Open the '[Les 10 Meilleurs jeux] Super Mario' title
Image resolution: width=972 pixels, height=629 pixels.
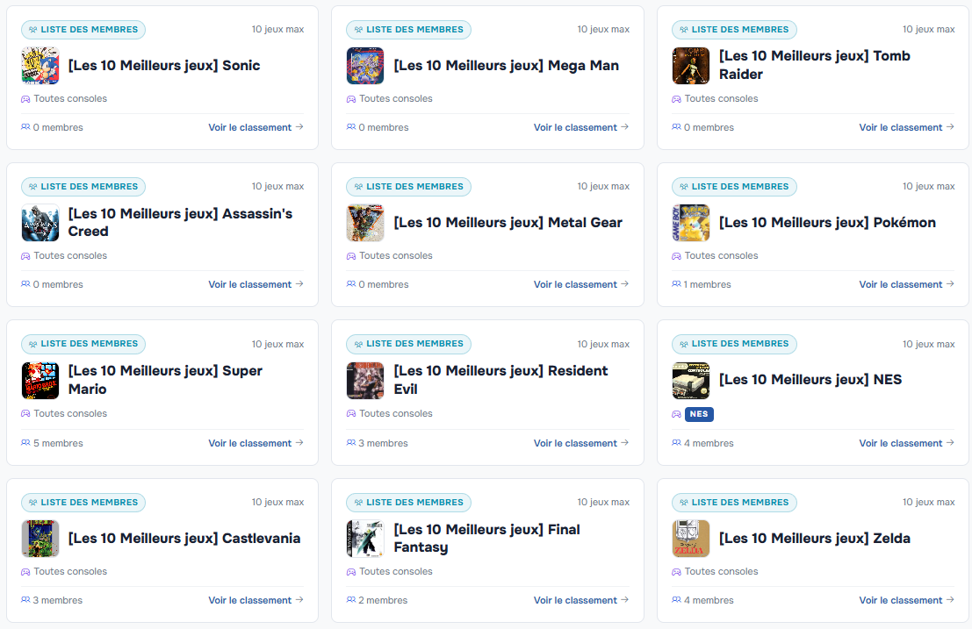point(166,380)
